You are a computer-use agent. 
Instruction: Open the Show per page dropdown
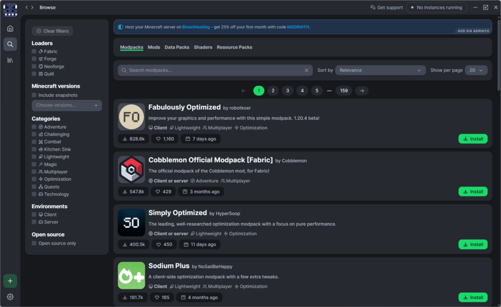pyautogui.click(x=476, y=71)
